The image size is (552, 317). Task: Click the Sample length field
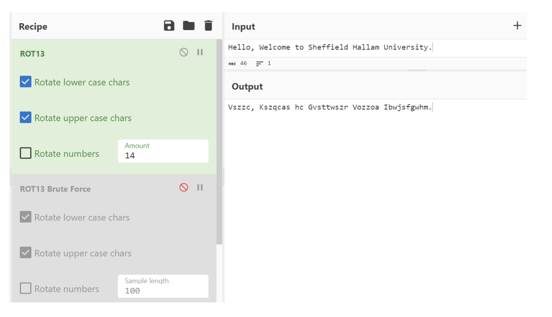(x=163, y=290)
